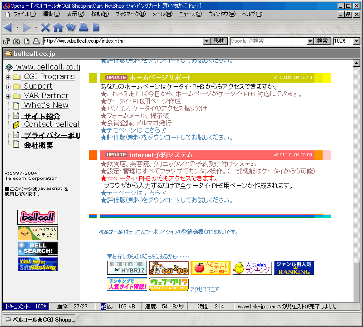
Task: Click the page scrollbar up arrow
Action: click(357, 63)
